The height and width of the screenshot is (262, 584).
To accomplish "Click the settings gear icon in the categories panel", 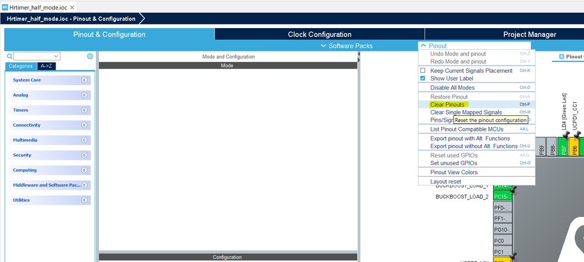I will [90, 56].
